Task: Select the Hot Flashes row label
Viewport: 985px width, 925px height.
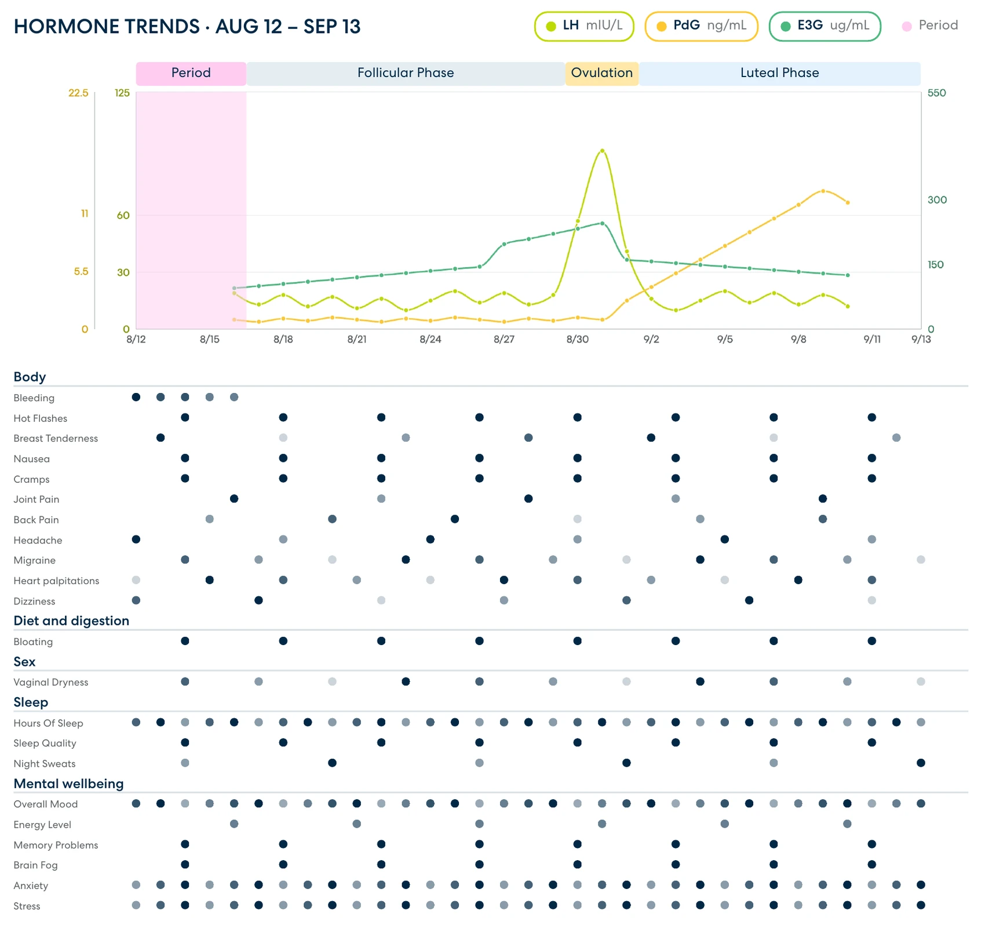Action: click(40, 418)
